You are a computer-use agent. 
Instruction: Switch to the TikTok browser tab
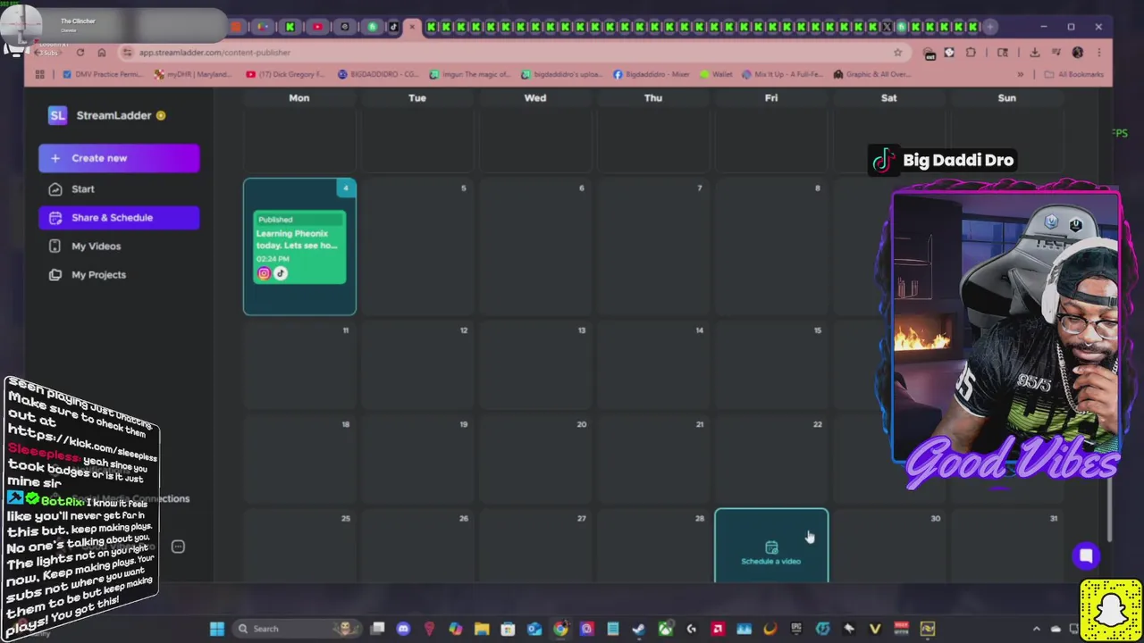393,27
